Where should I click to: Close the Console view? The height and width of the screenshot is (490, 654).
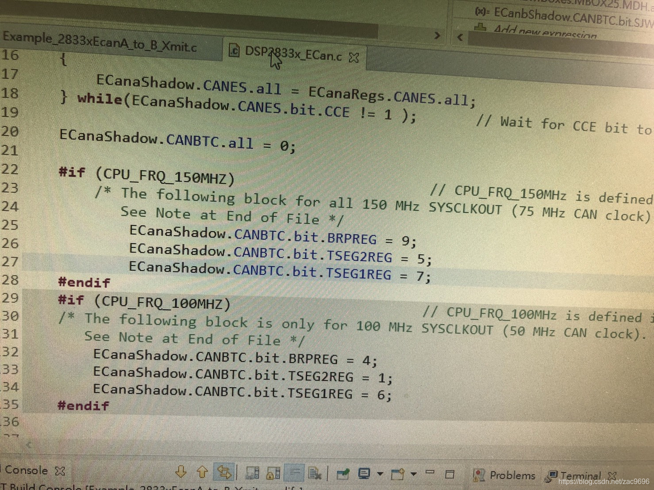[x=60, y=471]
